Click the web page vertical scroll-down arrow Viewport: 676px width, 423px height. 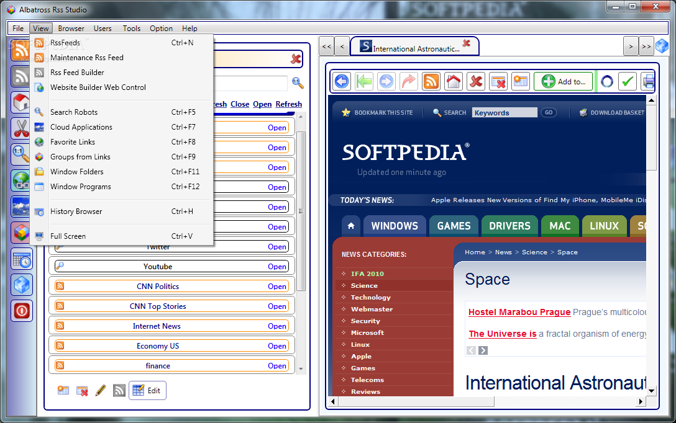[x=651, y=391]
